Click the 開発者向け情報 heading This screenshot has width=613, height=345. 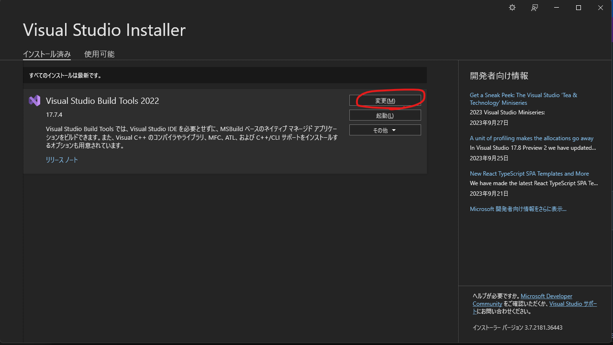(499, 76)
